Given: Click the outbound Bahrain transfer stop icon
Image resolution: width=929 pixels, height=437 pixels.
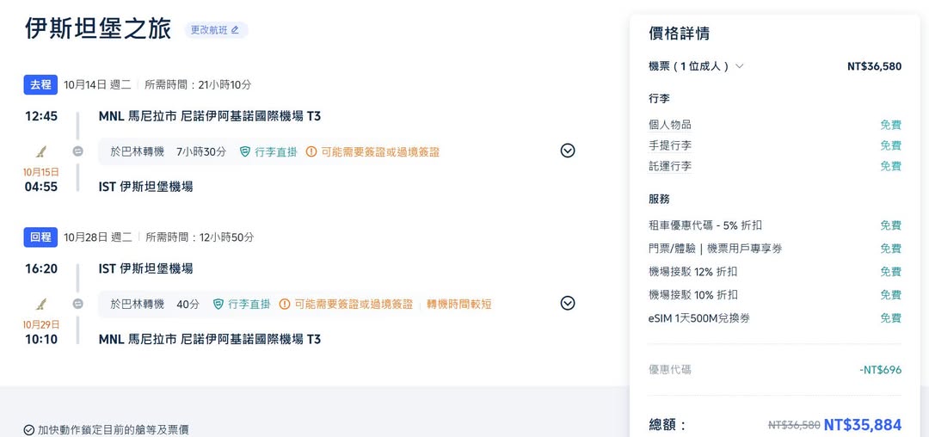Looking at the screenshot, I should (x=77, y=151).
